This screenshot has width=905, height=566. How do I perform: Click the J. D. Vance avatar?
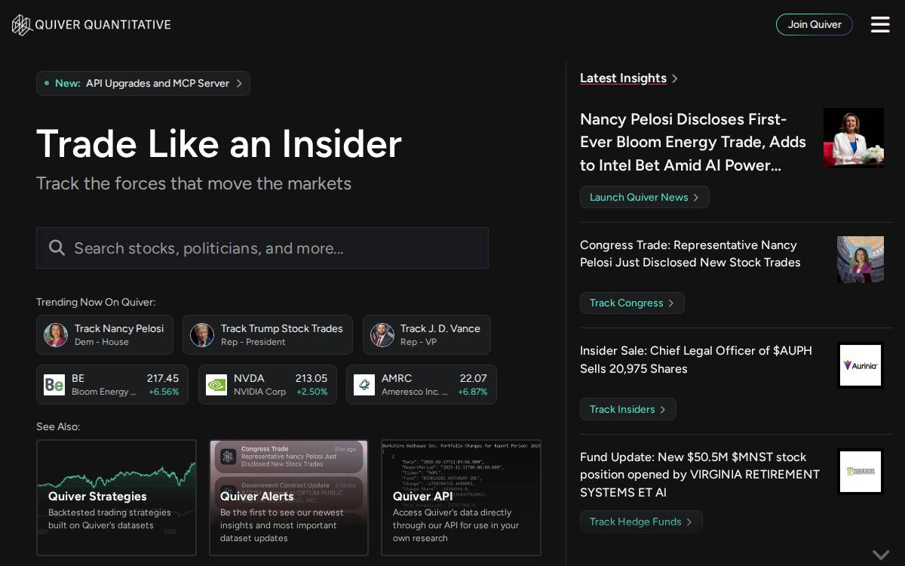[382, 335]
